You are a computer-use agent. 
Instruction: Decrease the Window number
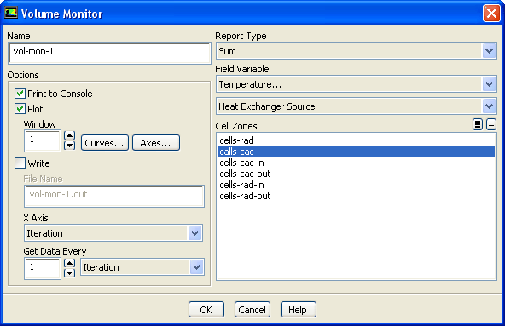[x=70, y=146]
